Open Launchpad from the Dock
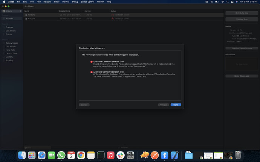This screenshot has width=260, height=162. [32, 155]
